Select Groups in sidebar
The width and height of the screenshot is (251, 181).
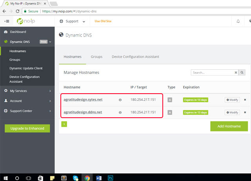(x=15, y=60)
